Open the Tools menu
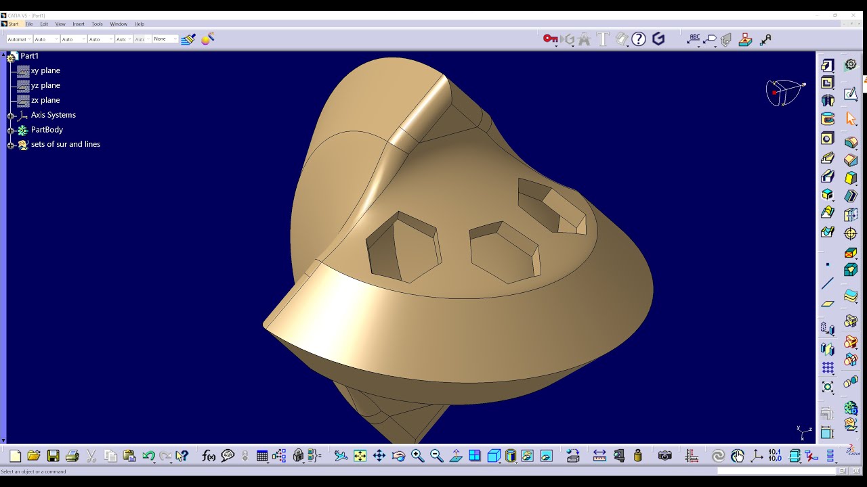 coord(97,24)
